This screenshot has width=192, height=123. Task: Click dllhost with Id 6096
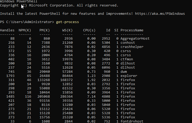pos(128,68)
